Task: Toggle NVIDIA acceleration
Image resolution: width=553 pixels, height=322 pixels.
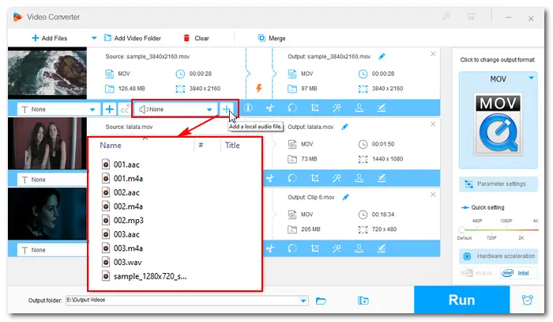Action: tap(479, 273)
